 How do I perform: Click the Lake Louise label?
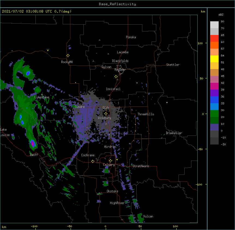click(x=5, y=132)
